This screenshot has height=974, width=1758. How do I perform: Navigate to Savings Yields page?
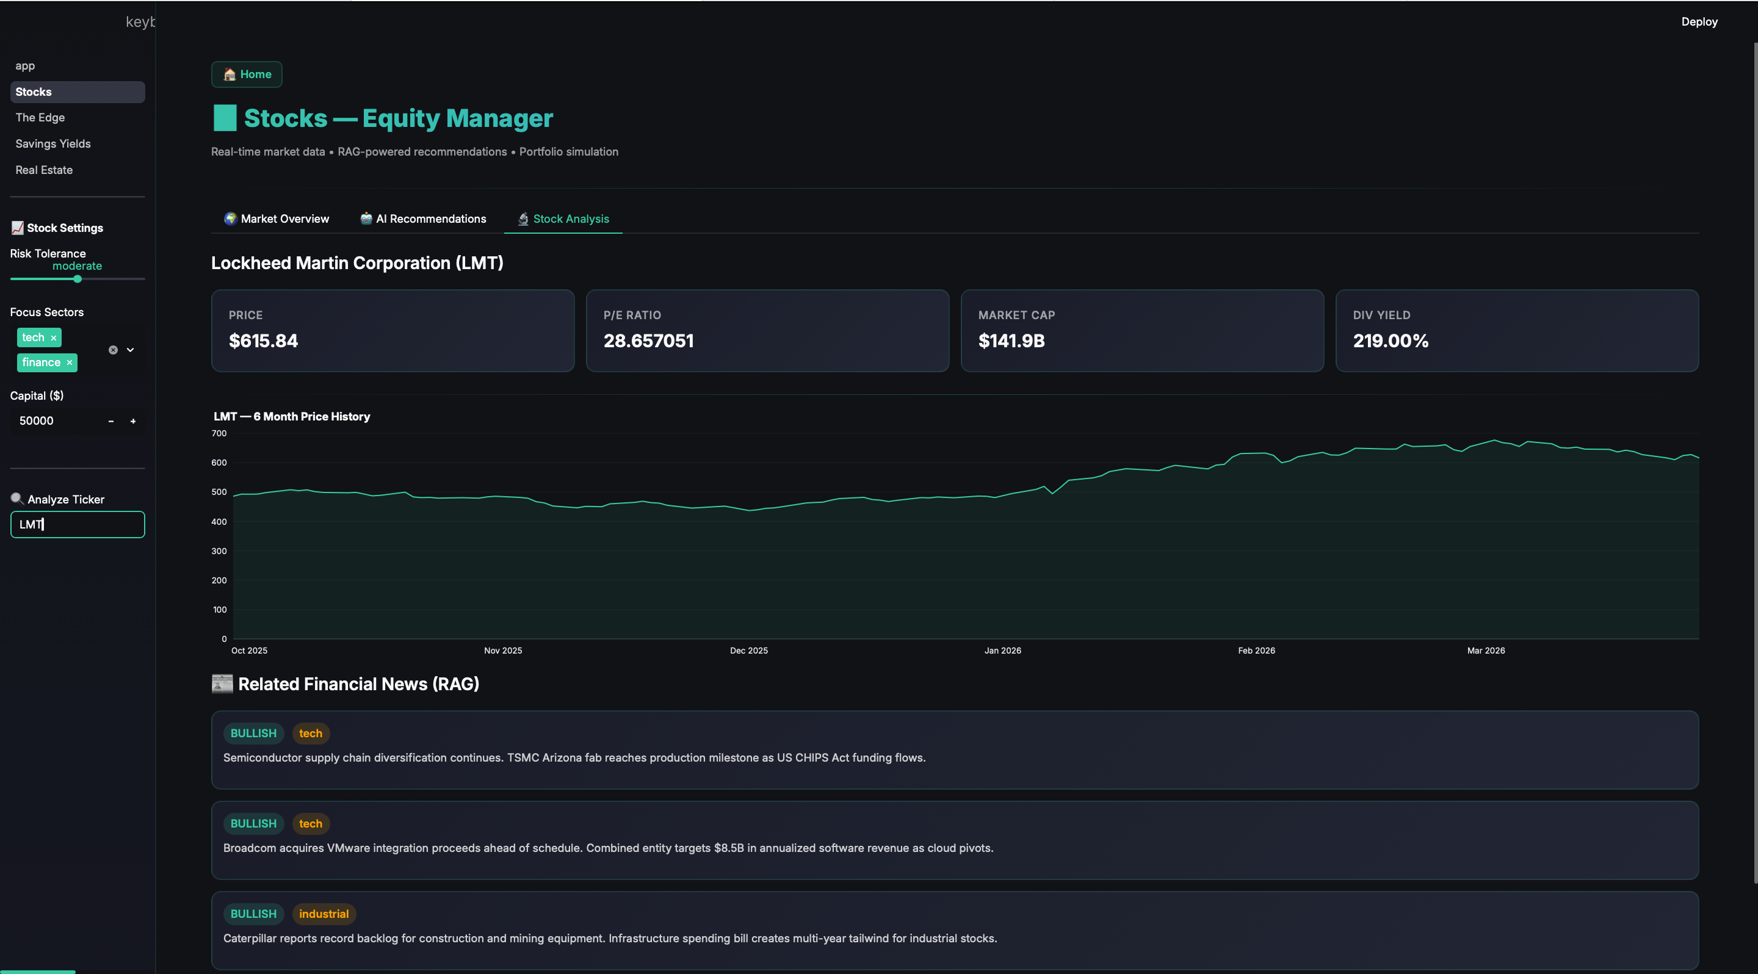point(53,144)
